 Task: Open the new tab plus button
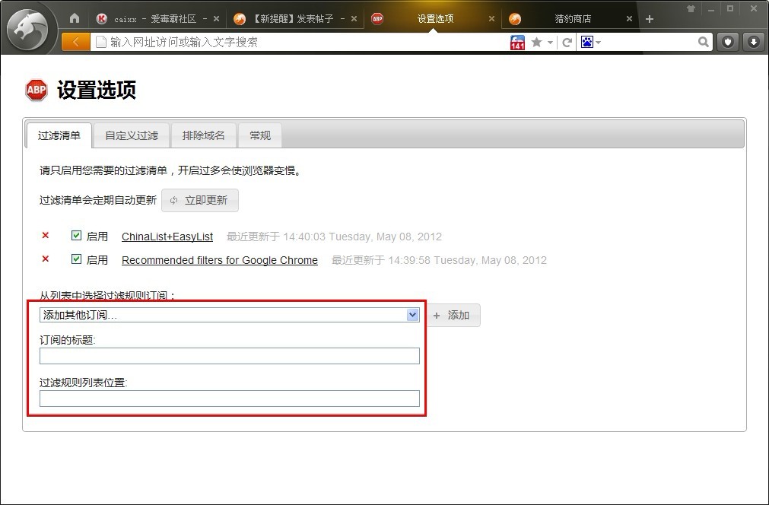pyautogui.click(x=650, y=19)
